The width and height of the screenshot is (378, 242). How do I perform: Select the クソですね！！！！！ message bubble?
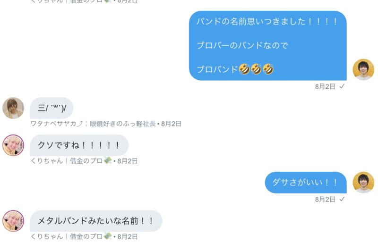tap(79, 145)
